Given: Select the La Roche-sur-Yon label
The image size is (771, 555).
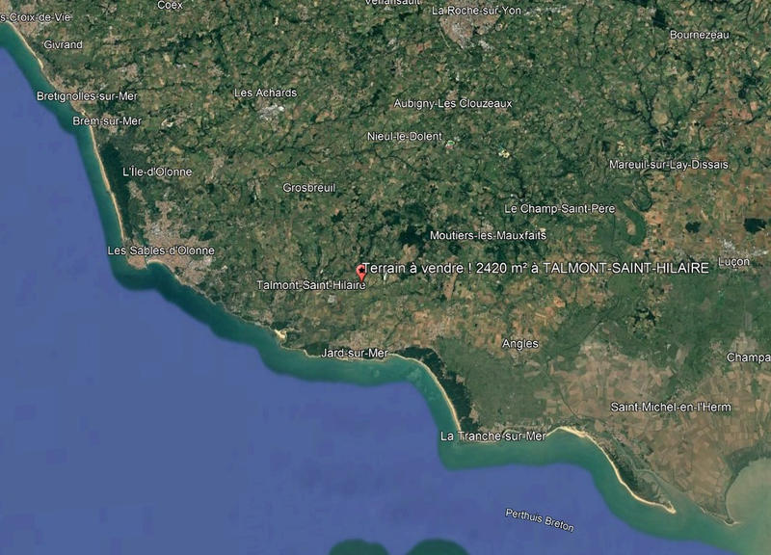Looking at the screenshot, I should point(476,11).
